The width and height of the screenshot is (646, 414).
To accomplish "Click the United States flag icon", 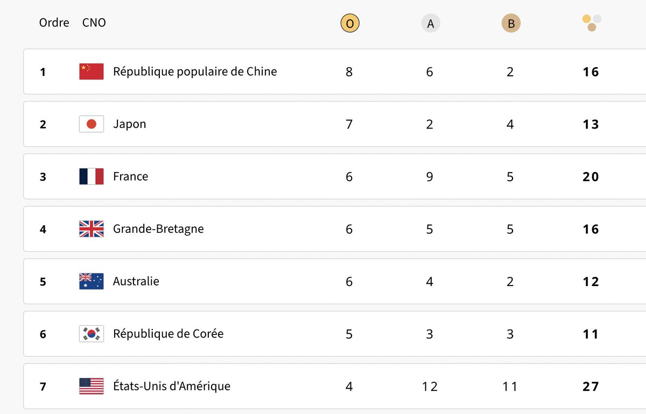I will (92, 386).
